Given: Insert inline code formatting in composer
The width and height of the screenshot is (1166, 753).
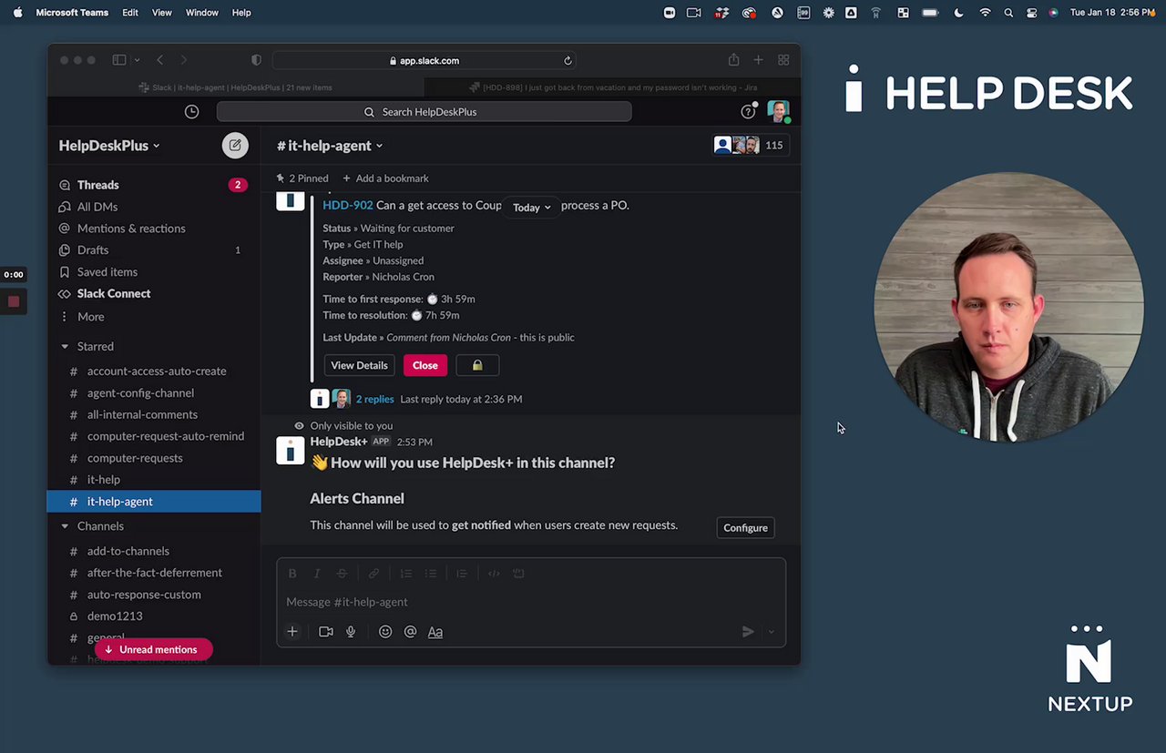Looking at the screenshot, I should tap(494, 574).
